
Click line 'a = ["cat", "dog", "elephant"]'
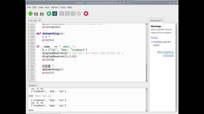tap(65, 50)
